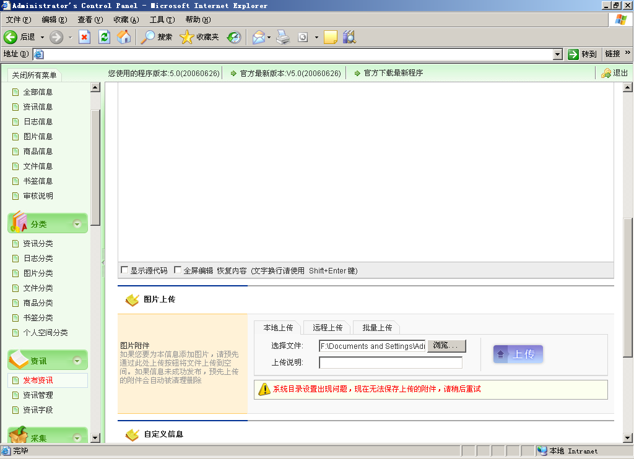Collapse the 资讯 menu section
The height and width of the screenshot is (459, 634).
click(x=77, y=361)
